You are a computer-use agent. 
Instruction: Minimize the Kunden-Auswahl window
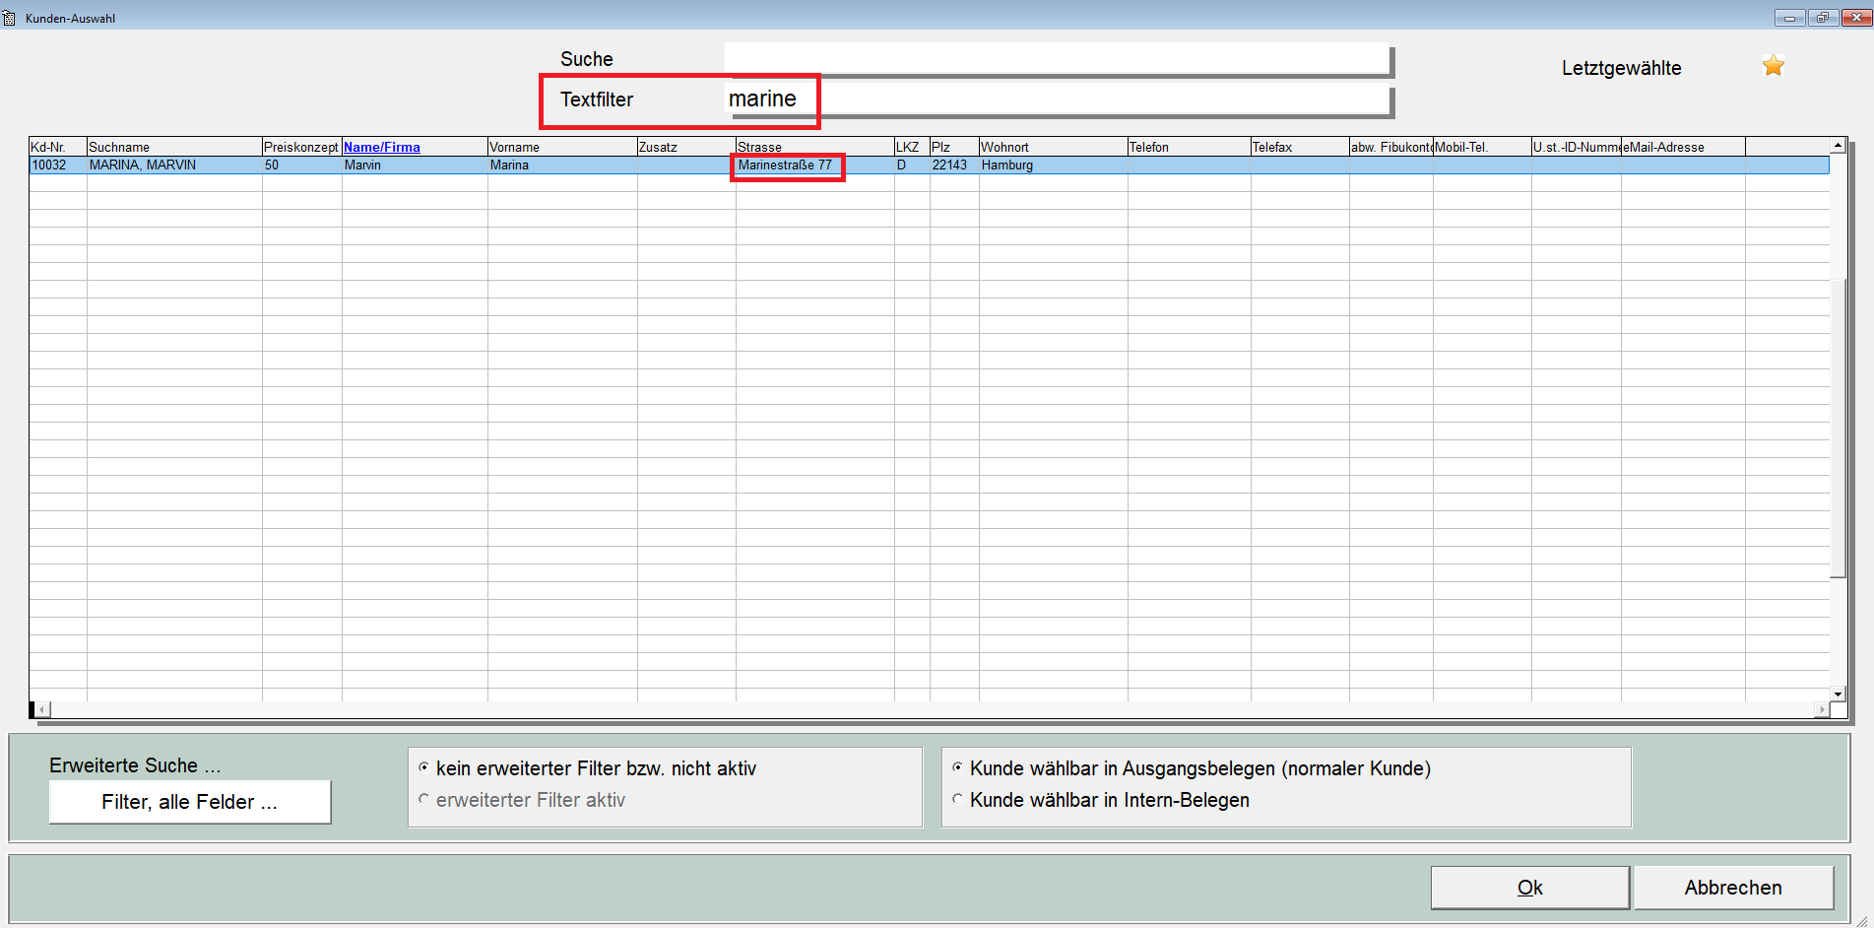point(1789,18)
